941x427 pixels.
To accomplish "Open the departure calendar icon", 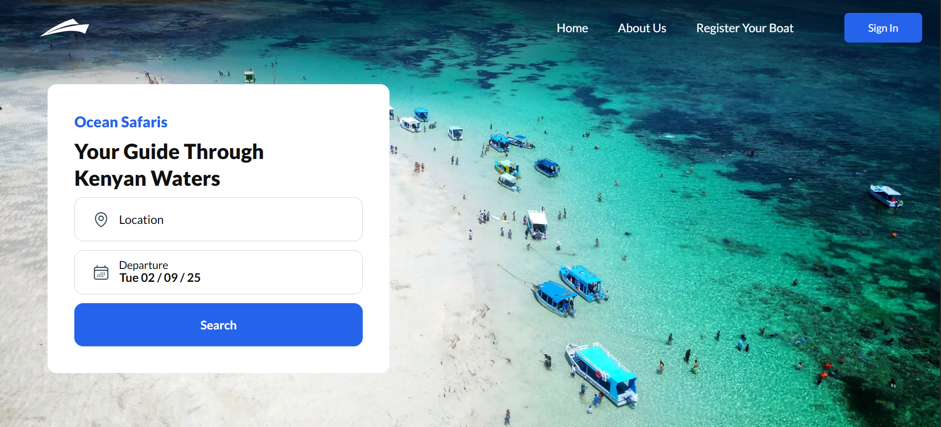I will tap(101, 272).
